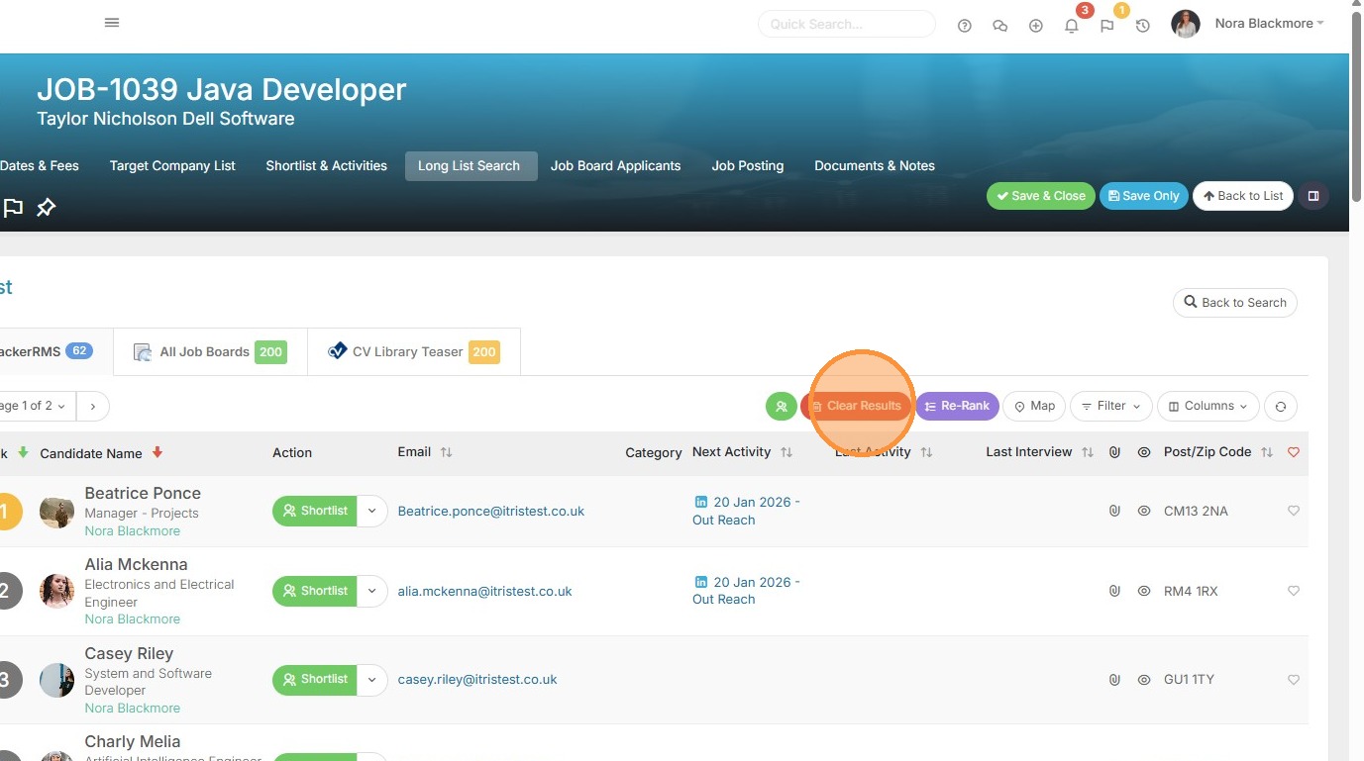Click the favourites heart column header
The width and height of the screenshot is (1364, 761).
coord(1293,452)
